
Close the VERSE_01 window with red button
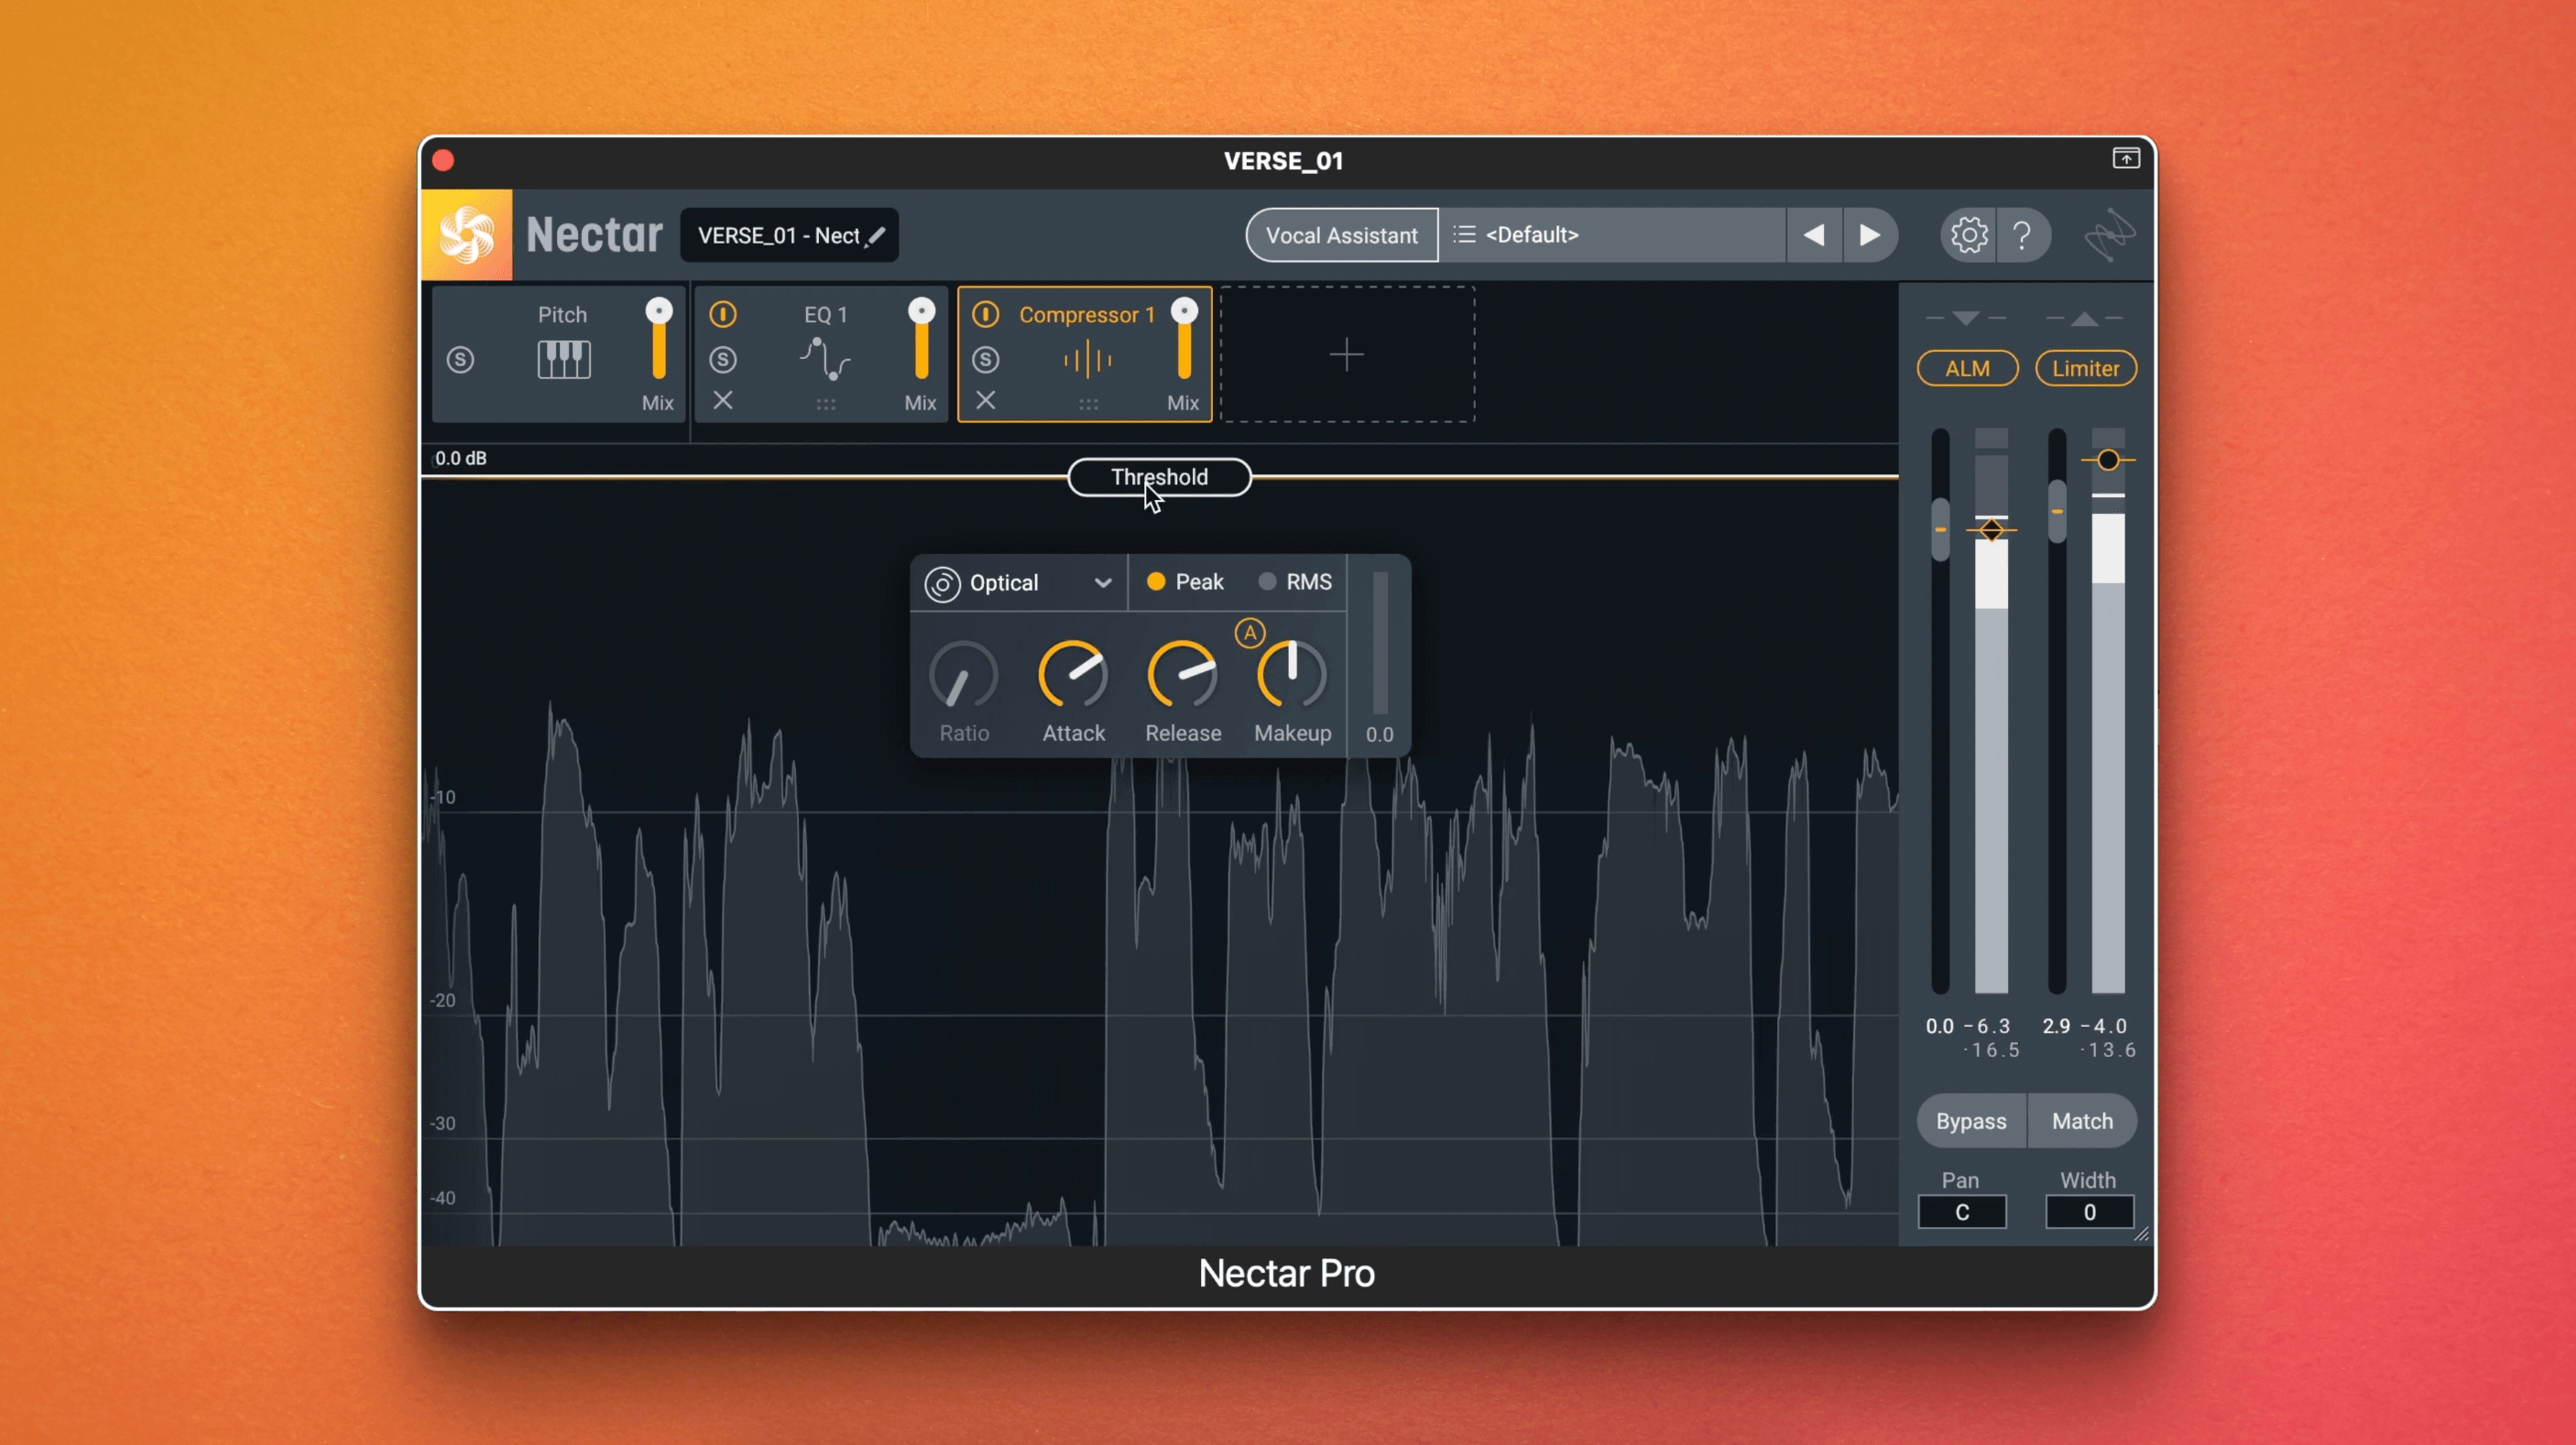[444, 161]
